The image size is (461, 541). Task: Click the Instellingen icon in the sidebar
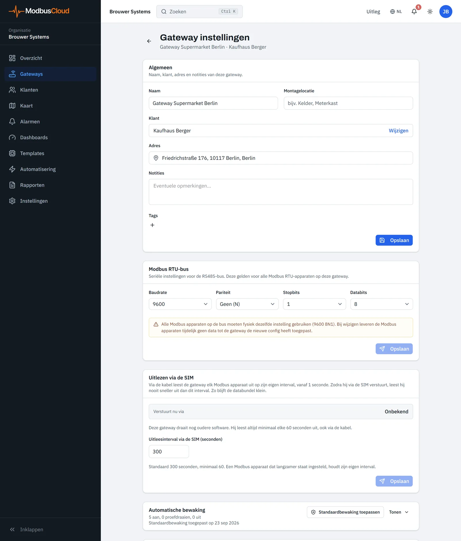point(12,201)
